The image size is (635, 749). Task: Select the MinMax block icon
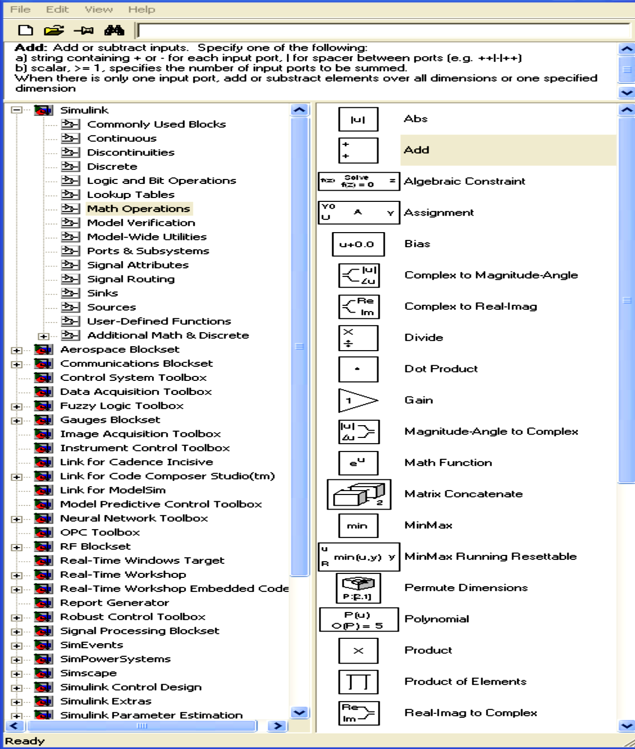coord(358,526)
